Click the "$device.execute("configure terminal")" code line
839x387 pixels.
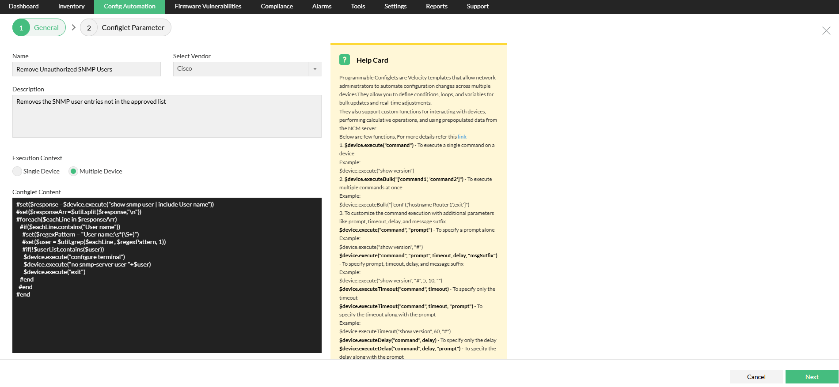pos(74,257)
